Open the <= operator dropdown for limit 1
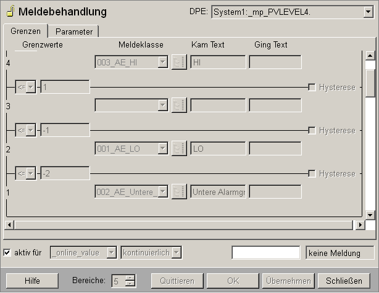This screenshot has width=379, height=293. tap(31, 87)
